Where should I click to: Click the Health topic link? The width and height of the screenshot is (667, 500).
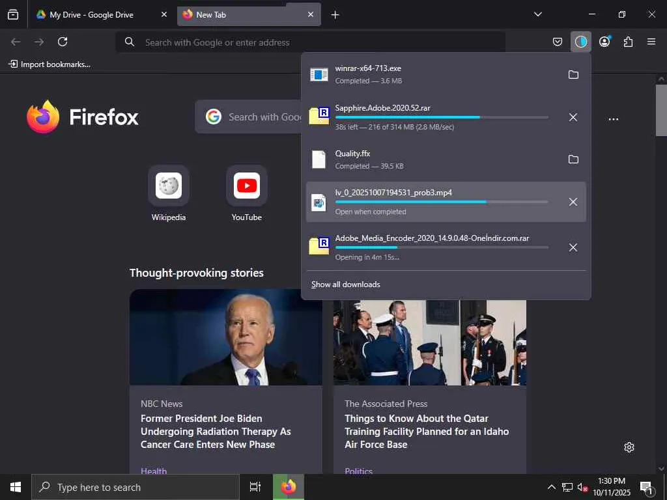(x=154, y=471)
